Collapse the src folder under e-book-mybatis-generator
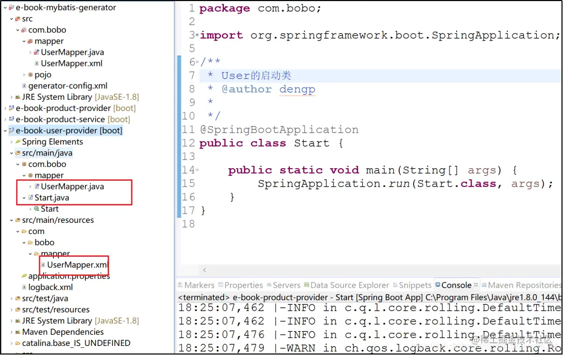The width and height of the screenshot is (563, 355). pos(12,19)
